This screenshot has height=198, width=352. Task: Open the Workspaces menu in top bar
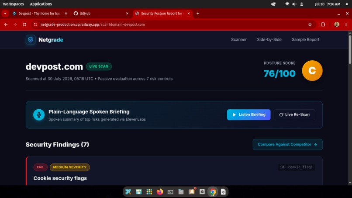(14, 4)
